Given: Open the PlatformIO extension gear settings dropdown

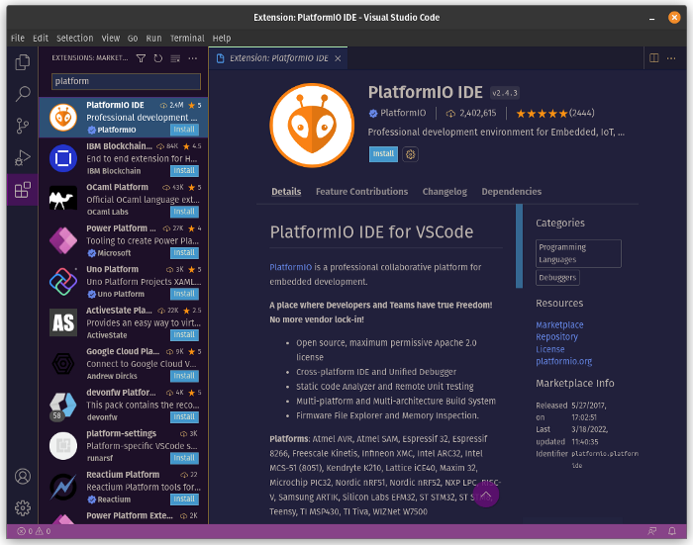Looking at the screenshot, I should tap(410, 154).
